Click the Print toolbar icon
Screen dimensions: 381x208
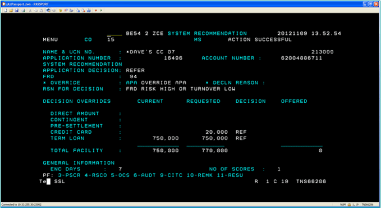(x=24, y=10)
